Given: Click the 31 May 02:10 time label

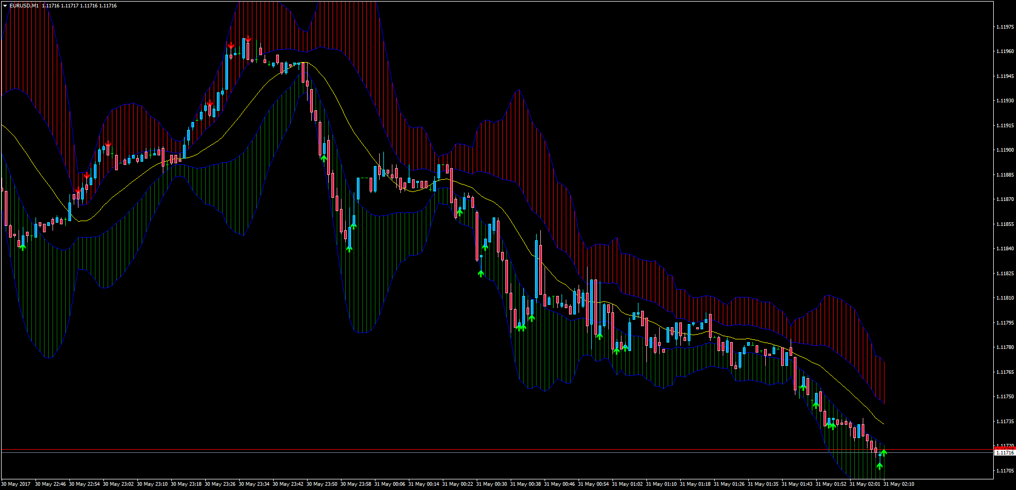Looking at the screenshot, I should click(899, 484).
